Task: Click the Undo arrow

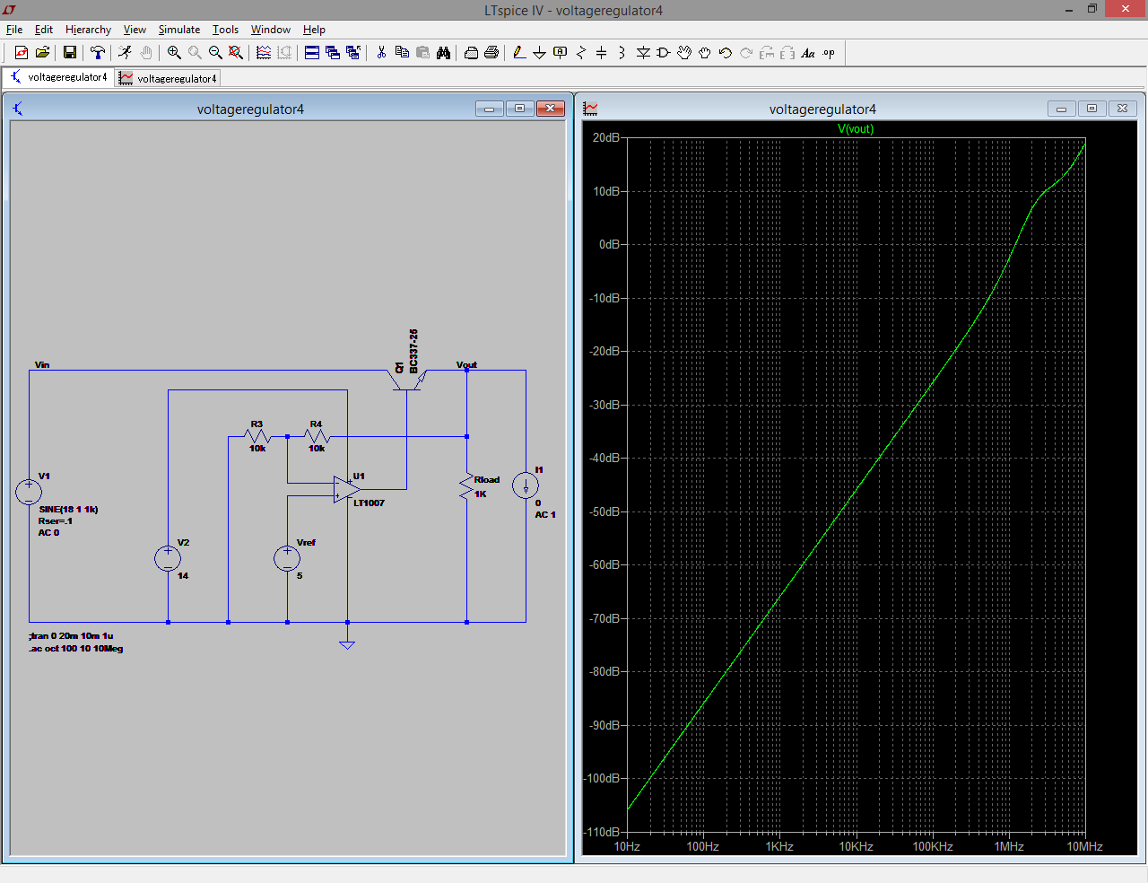Action: click(x=726, y=53)
